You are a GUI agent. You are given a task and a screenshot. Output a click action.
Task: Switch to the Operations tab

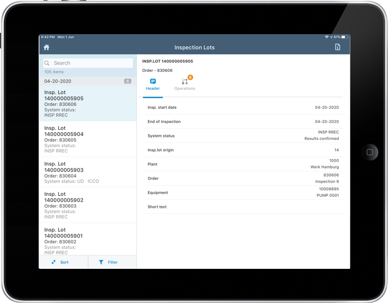tap(184, 85)
